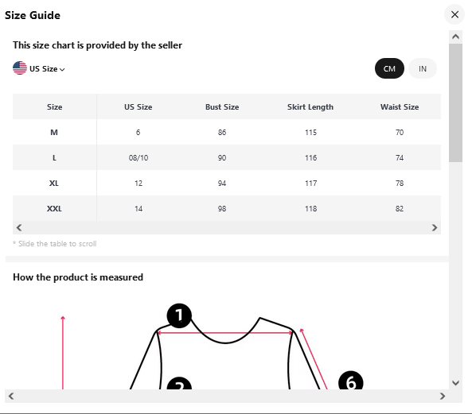Click the bottom scrollbar left arrow
Viewport: 472px width, 414px height.
point(11,396)
